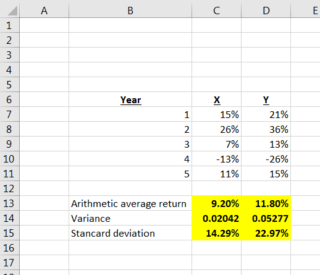Select row 16 header

pos(9,248)
